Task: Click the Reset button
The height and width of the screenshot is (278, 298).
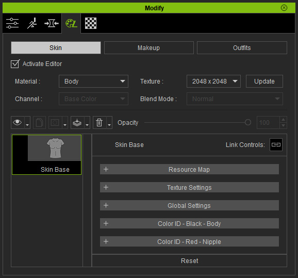Action: pyautogui.click(x=190, y=260)
